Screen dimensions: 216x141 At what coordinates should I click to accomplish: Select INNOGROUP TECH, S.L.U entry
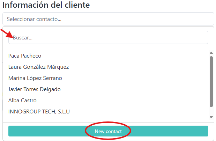tap(39, 112)
